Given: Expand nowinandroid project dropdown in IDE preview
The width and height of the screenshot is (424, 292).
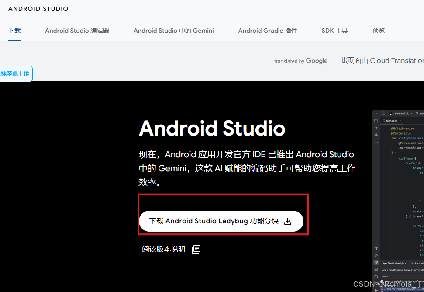Looking at the screenshot, I should coord(401,113).
